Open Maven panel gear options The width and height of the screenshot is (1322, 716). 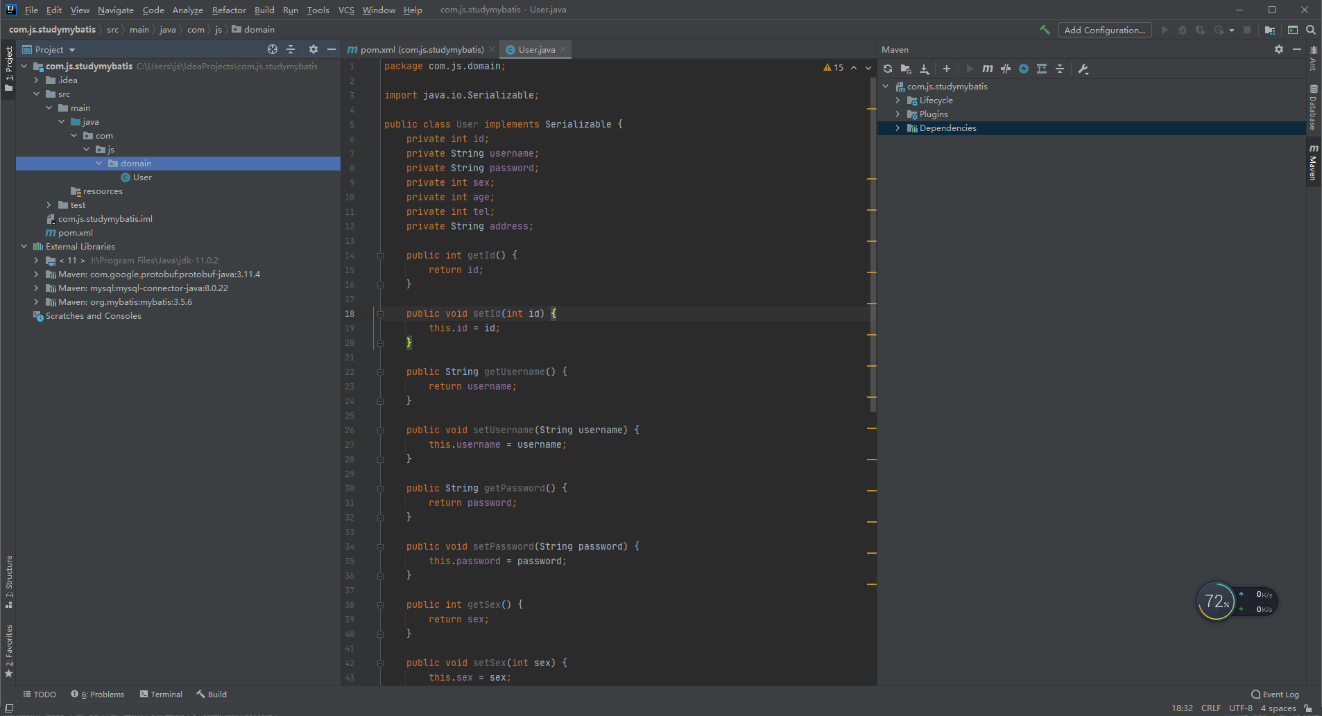[1279, 49]
